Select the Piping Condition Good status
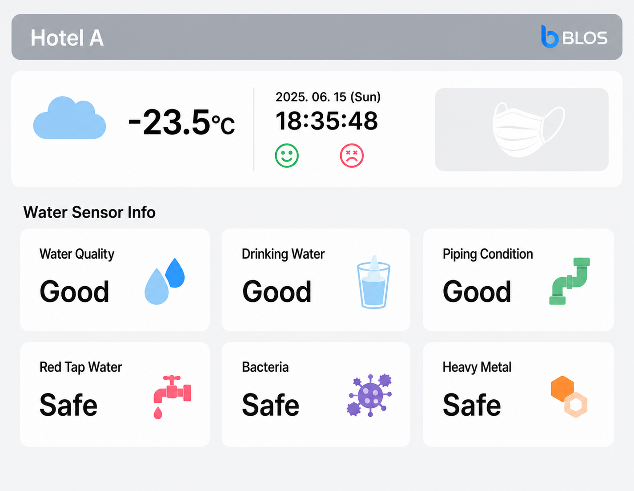 click(x=477, y=292)
